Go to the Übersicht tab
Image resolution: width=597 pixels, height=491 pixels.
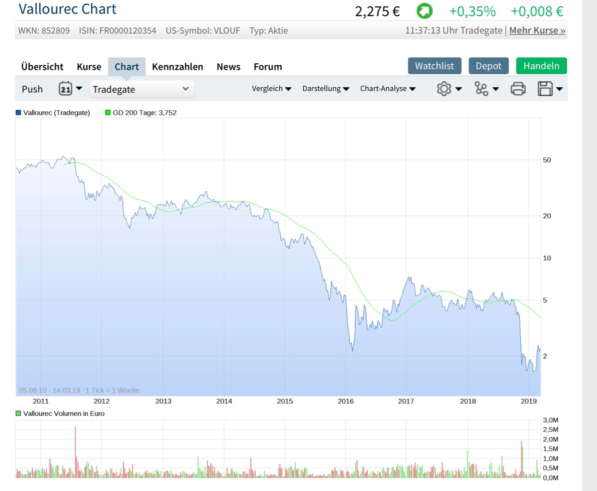point(42,67)
